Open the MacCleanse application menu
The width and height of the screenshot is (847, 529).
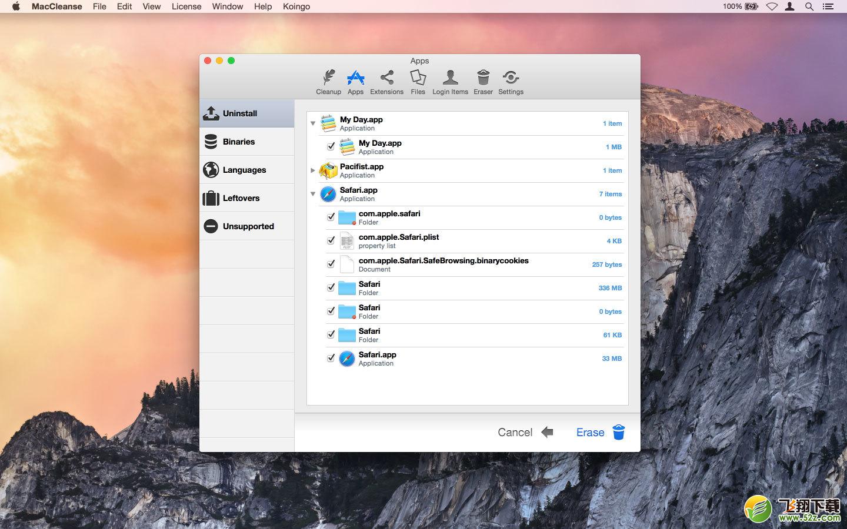[x=56, y=6]
